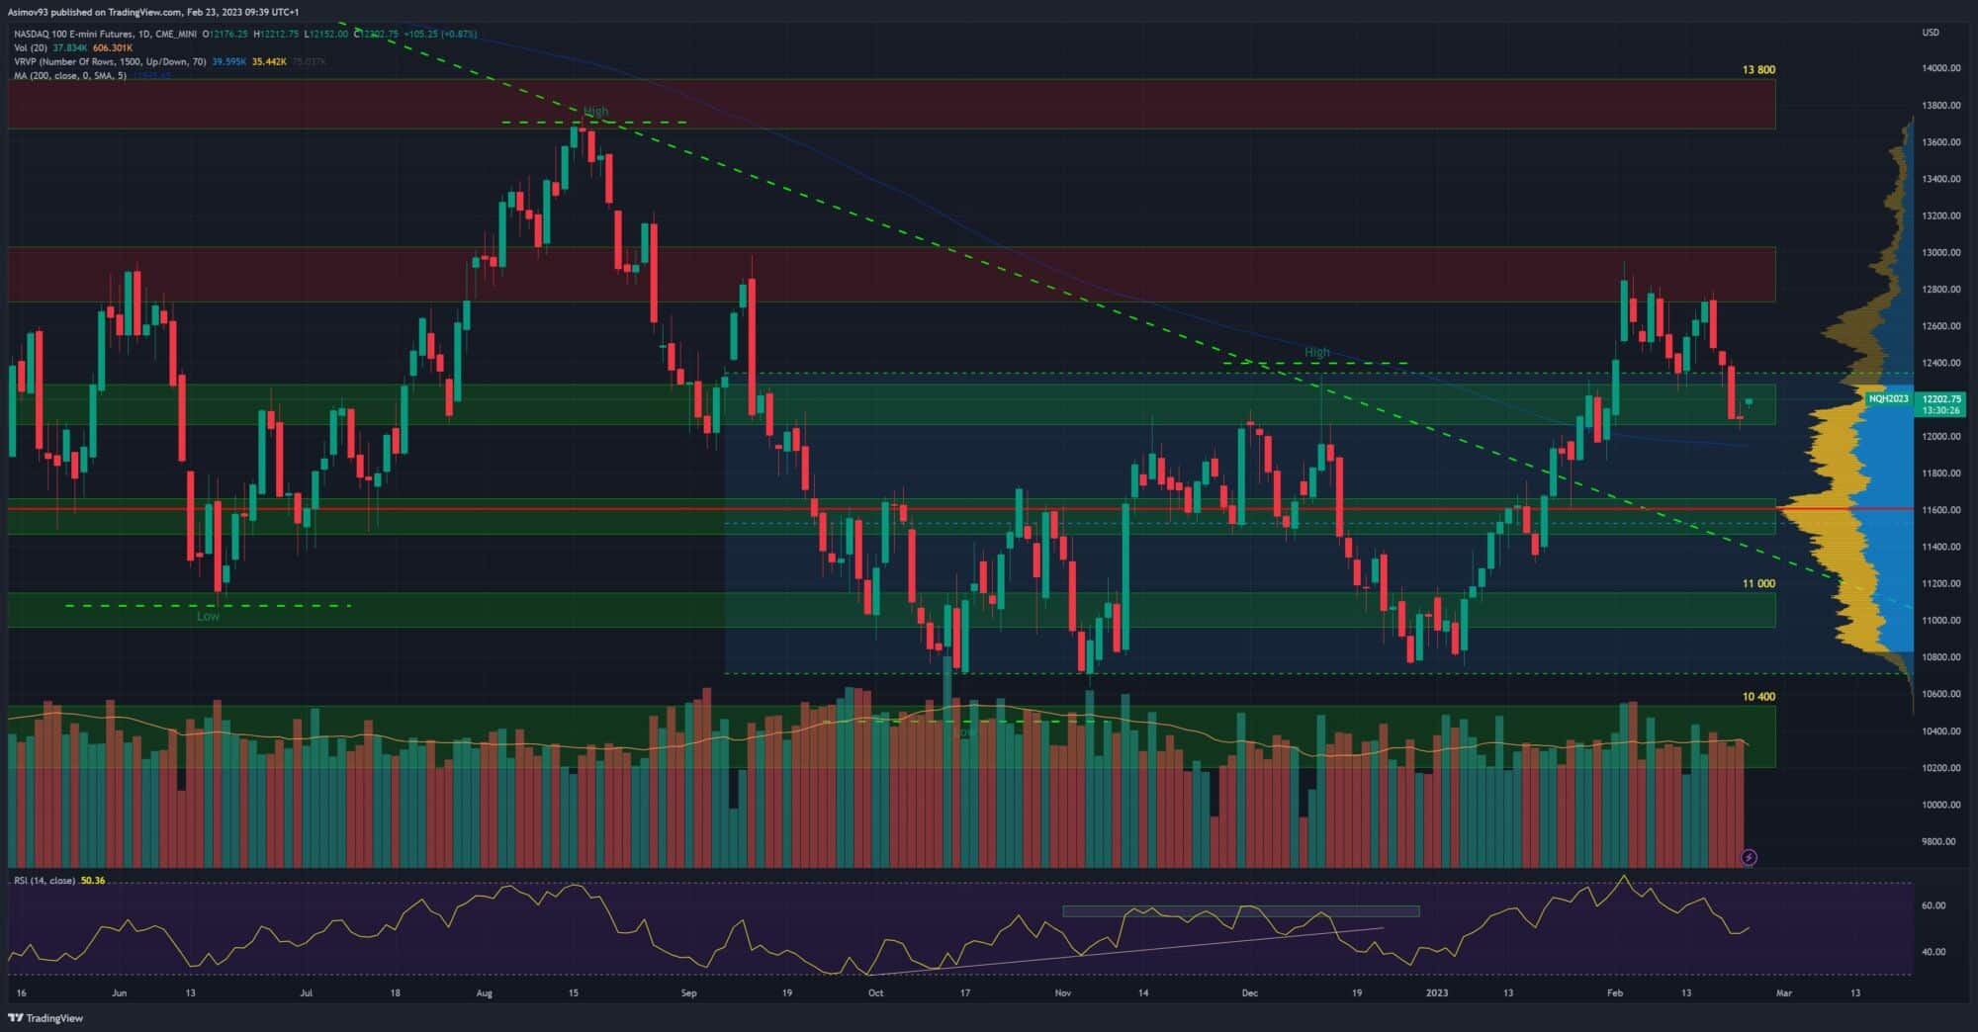Click the RSI axis value 40.00

(x=1933, y=952)
